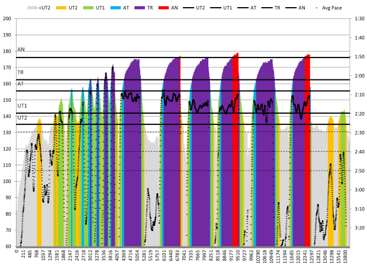This screenshot has height=266, width=367.
Task: Click the UT1 threshold label inside the chart
Action: [x=22, y=105]
